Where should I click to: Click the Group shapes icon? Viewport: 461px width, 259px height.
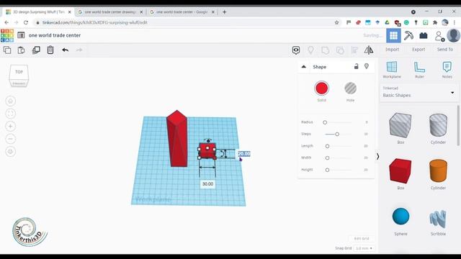tap(325, 50)
